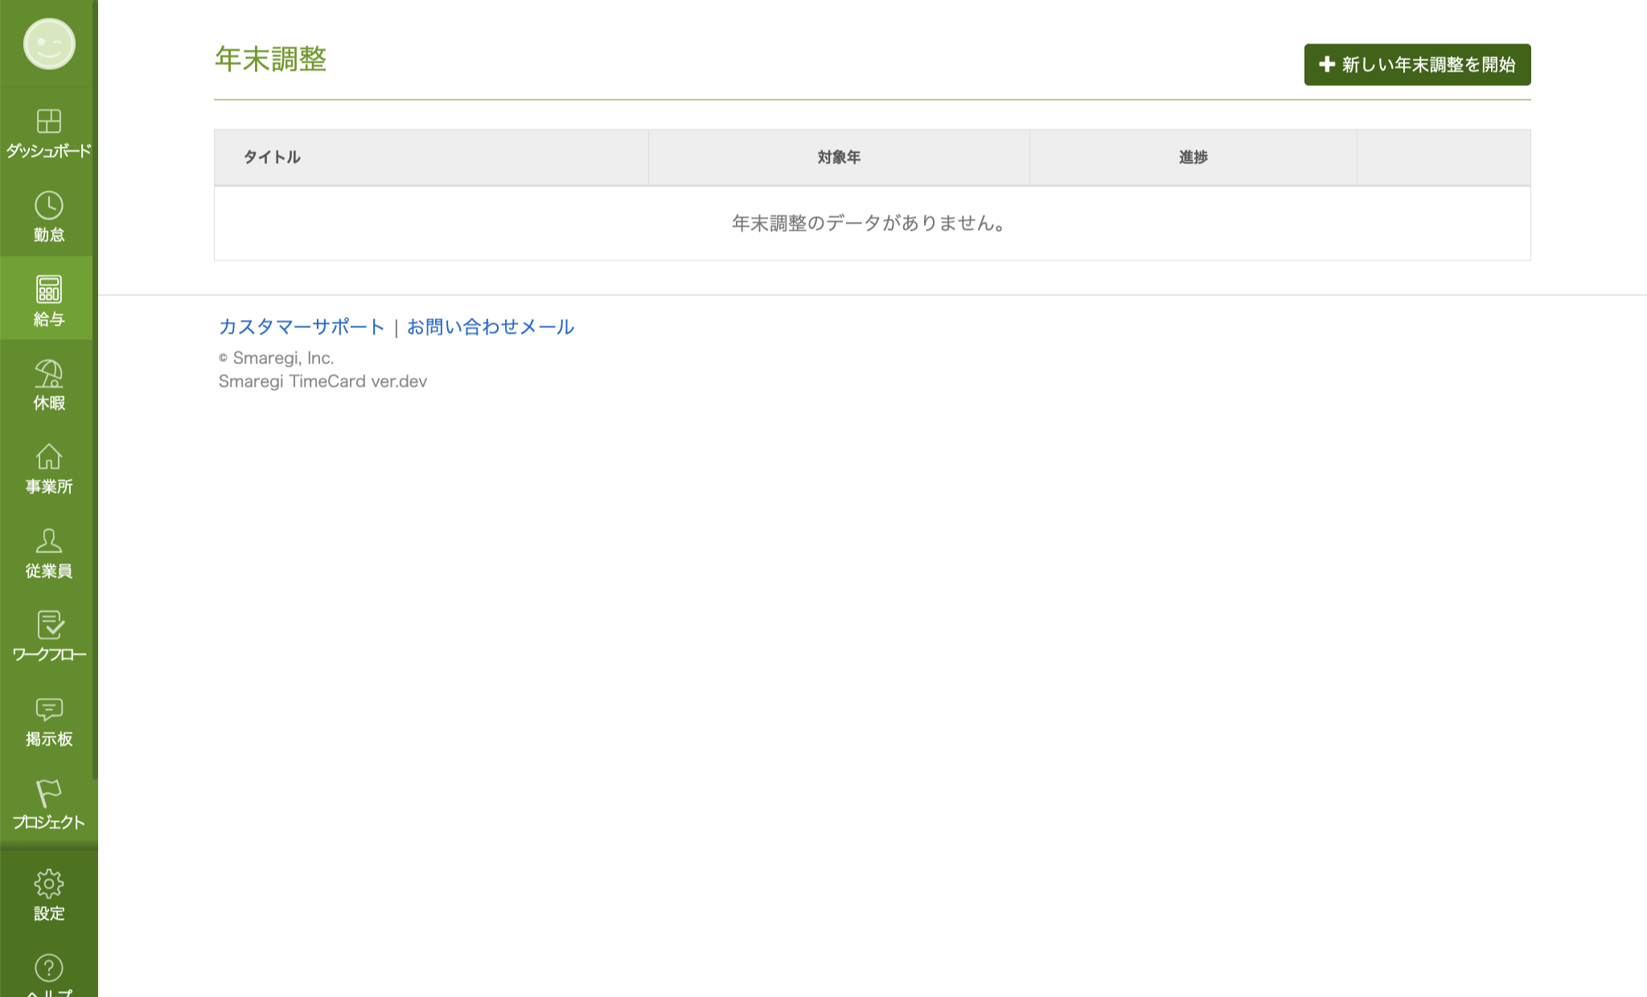1647x997 pixels.
Task: Start a new 年末調整 with the green button
Action: click(x=1417, y=64)
